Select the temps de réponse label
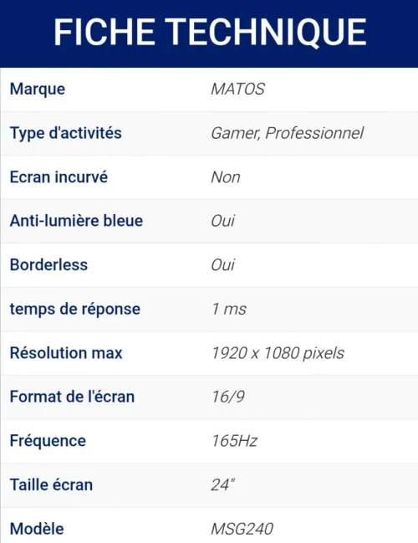This screenshot has width=418, height=543. [x=75, y=310]
